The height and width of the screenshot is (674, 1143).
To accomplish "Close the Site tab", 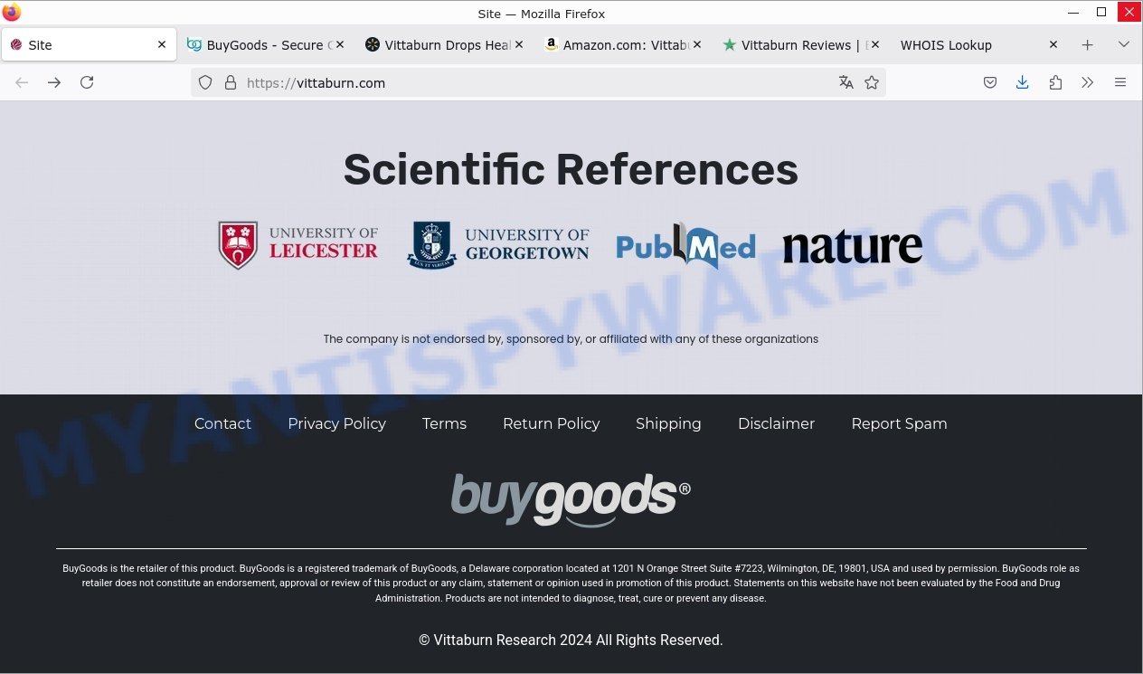I will (162, 44).
